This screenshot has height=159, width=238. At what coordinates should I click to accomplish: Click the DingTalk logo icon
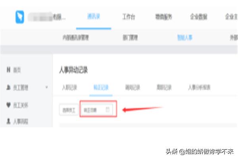[20, 17]
